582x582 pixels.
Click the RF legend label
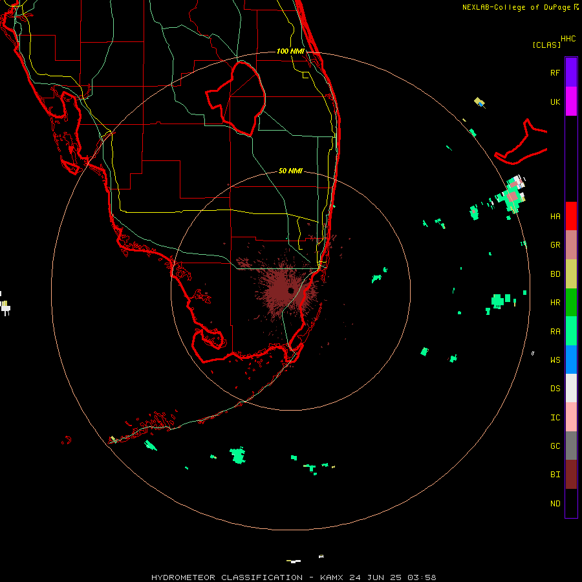point(555,72)
